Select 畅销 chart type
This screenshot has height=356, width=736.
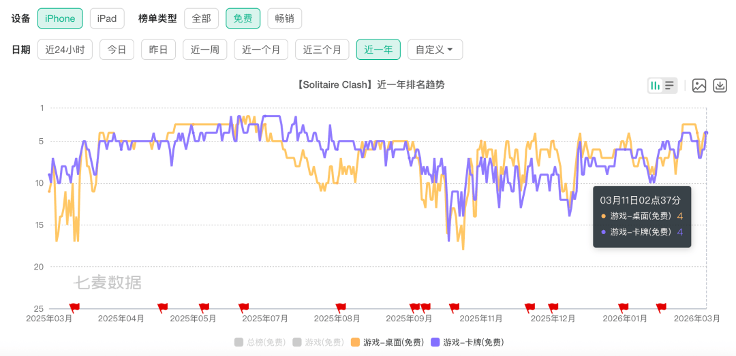tap(284, 18)
